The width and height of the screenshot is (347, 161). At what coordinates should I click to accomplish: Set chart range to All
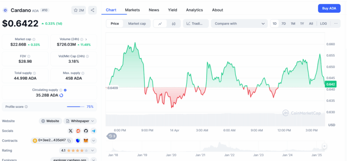[311, 24]
